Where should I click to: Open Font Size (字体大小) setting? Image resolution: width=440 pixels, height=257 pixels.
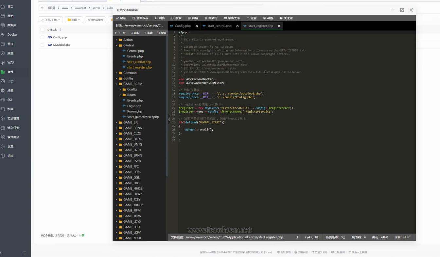tap(232, 18)
